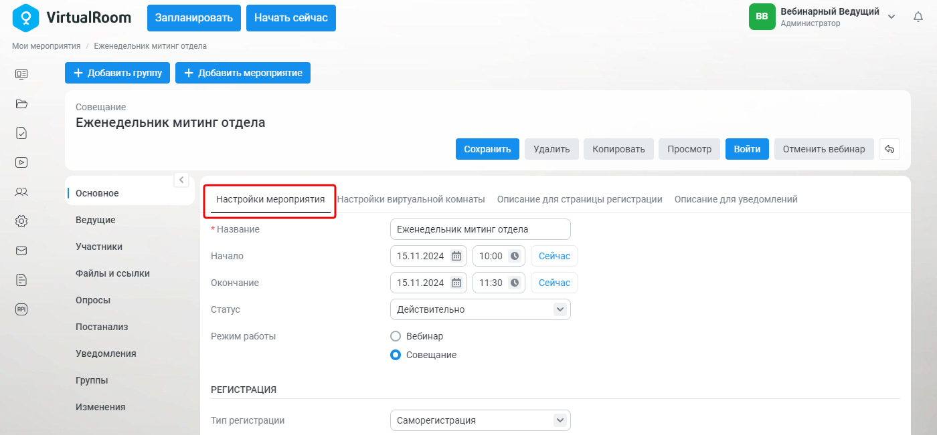Image resolution: width=937 pixels, height=435 pixels.
Task: Open the Описание для уведомлений tab
Action: (x=736, y=199)
